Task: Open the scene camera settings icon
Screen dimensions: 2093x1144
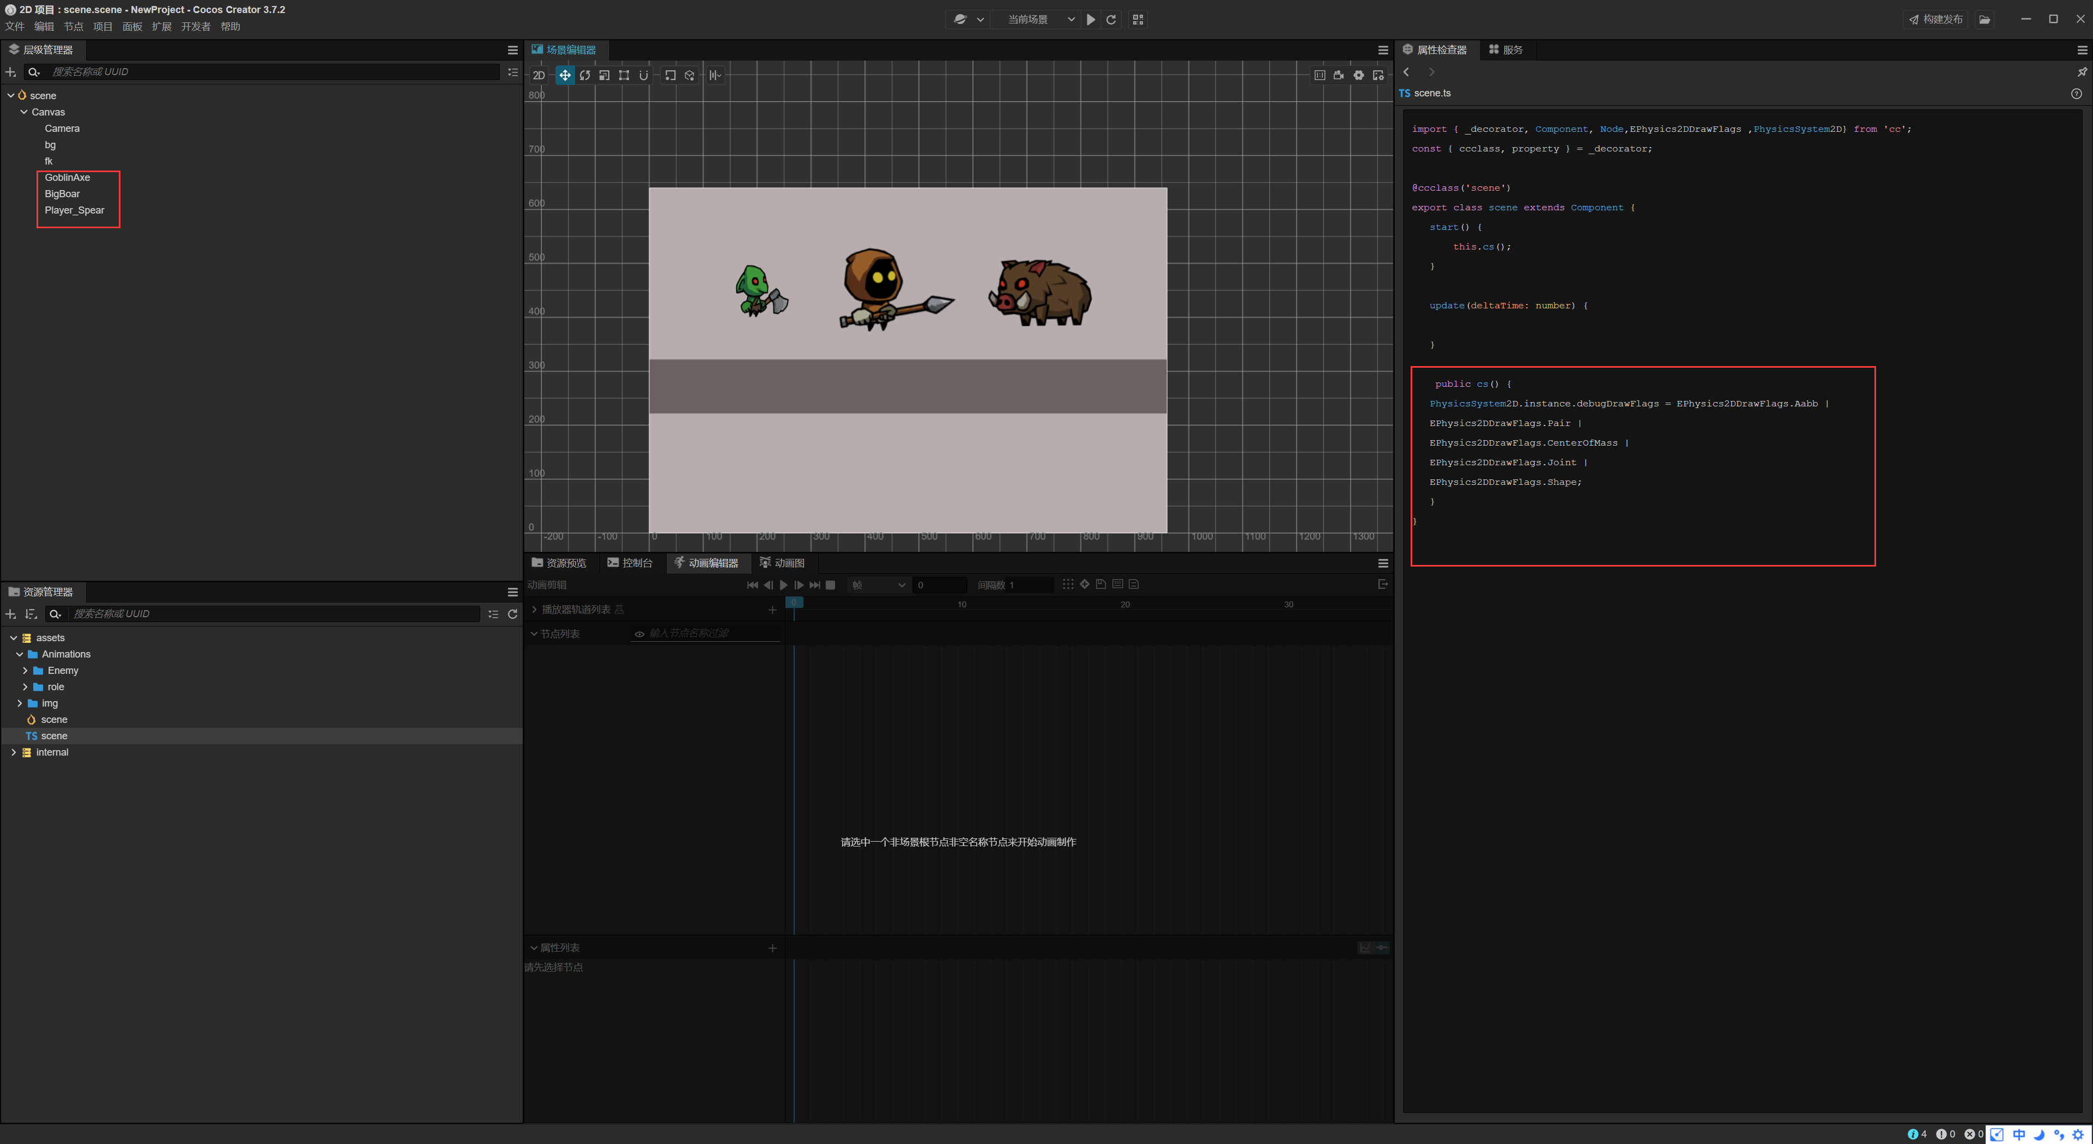Action: (x=1339, y=76)
